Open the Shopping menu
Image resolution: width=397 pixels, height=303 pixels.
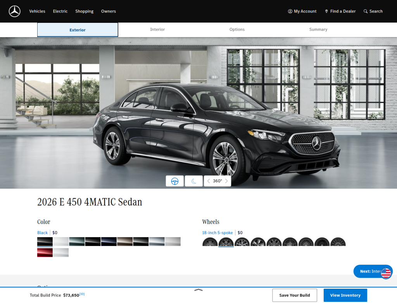(x=84, y=11)
